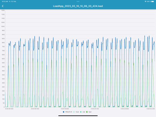Click the blue PRX270-R legend dot

click(64, 112)
